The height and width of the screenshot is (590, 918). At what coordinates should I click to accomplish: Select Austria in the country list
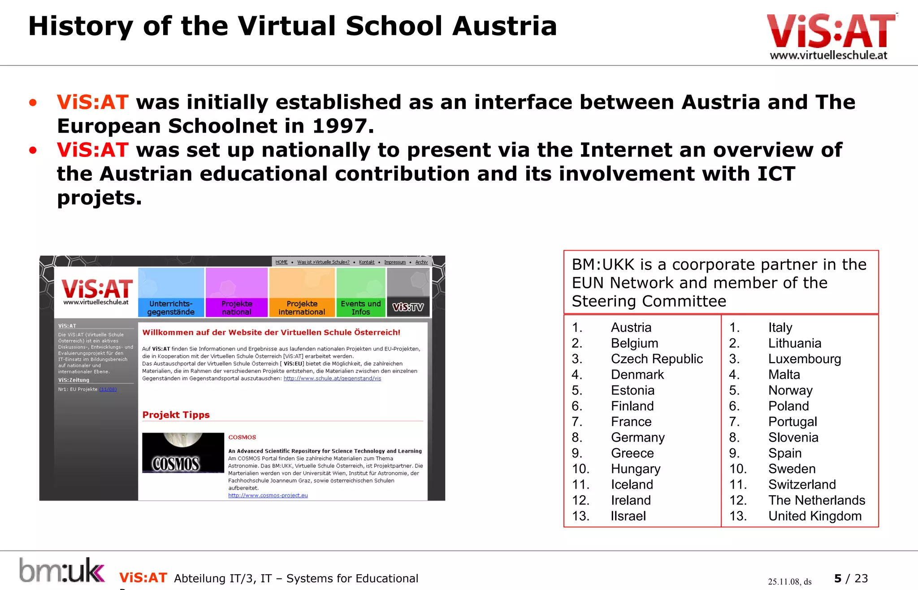tap(631, 327)
